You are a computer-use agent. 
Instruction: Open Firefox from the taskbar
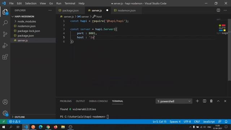(56, 127)
